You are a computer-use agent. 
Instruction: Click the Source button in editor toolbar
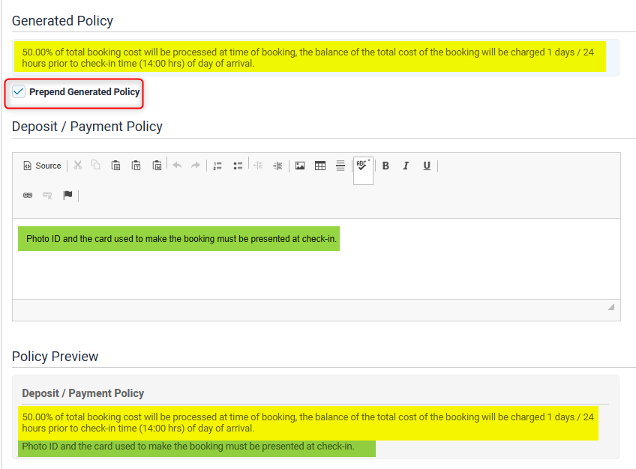click(x=42, y=166)
